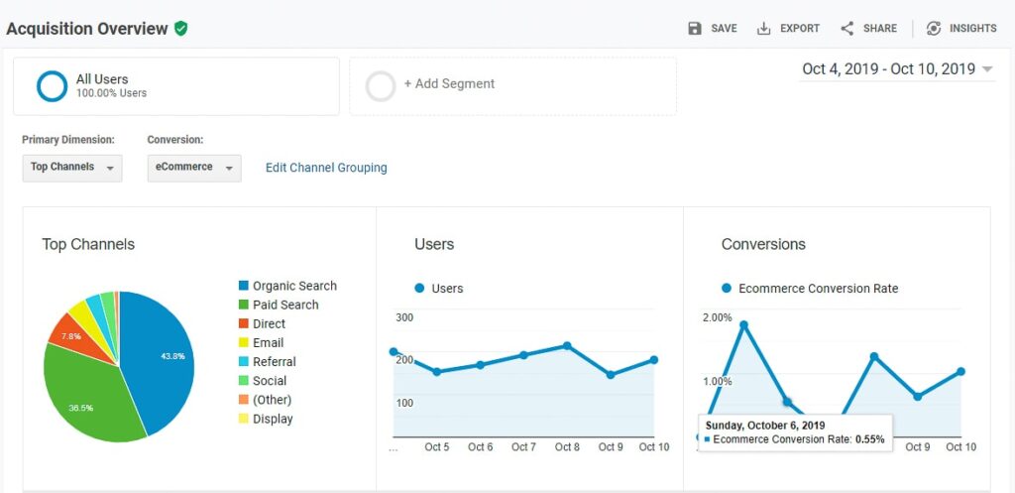
Task: Click the Save floppy disk icon
Action: (695, 29)
